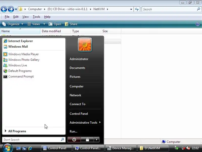Screen dimensions: 202x152
Task: Click the Start menu power button
Action: [x=74, y=140]
